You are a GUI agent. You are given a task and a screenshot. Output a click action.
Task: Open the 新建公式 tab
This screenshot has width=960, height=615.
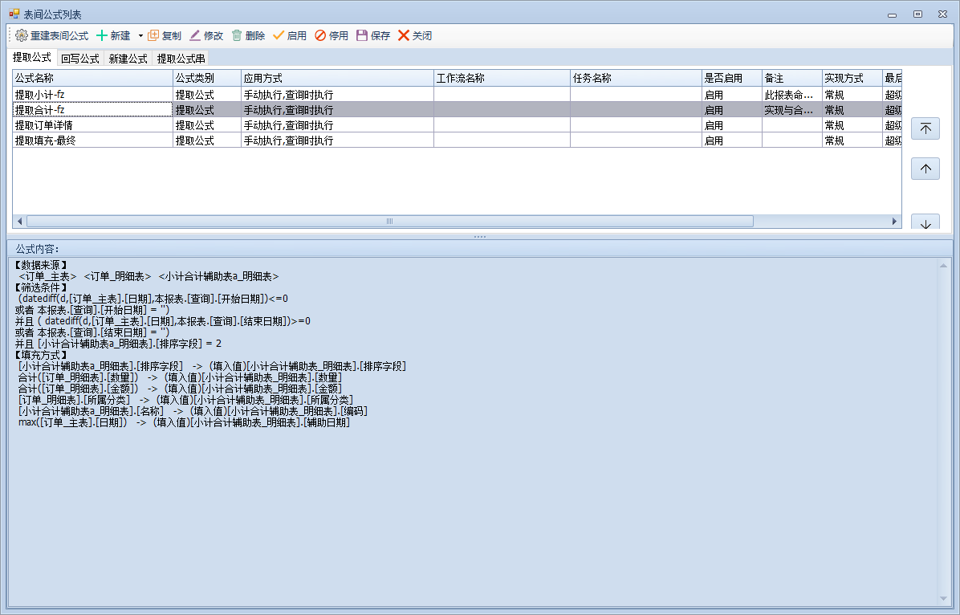(x=128, y=59)
